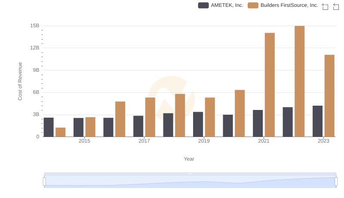Click the 2021 x-axis label
This screenshot has width=344, height=198.
(264, 141)
